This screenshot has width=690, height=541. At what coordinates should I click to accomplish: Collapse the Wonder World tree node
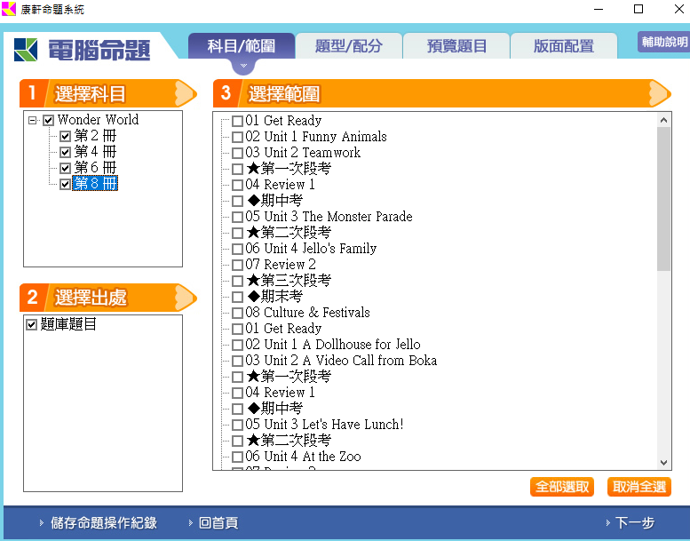33,120
